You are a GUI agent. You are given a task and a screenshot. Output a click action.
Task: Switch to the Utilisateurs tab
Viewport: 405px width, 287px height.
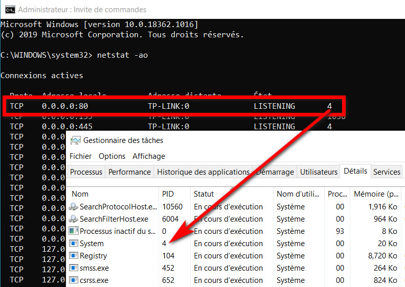click(319, 172)
